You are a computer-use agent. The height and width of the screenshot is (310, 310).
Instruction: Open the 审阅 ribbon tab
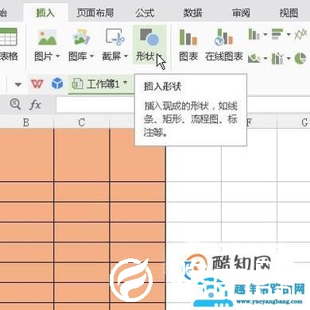click(241, 13)
